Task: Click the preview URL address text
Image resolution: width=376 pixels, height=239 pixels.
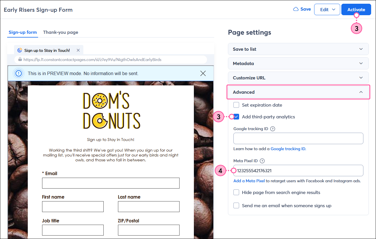Action: pos(92,60)
